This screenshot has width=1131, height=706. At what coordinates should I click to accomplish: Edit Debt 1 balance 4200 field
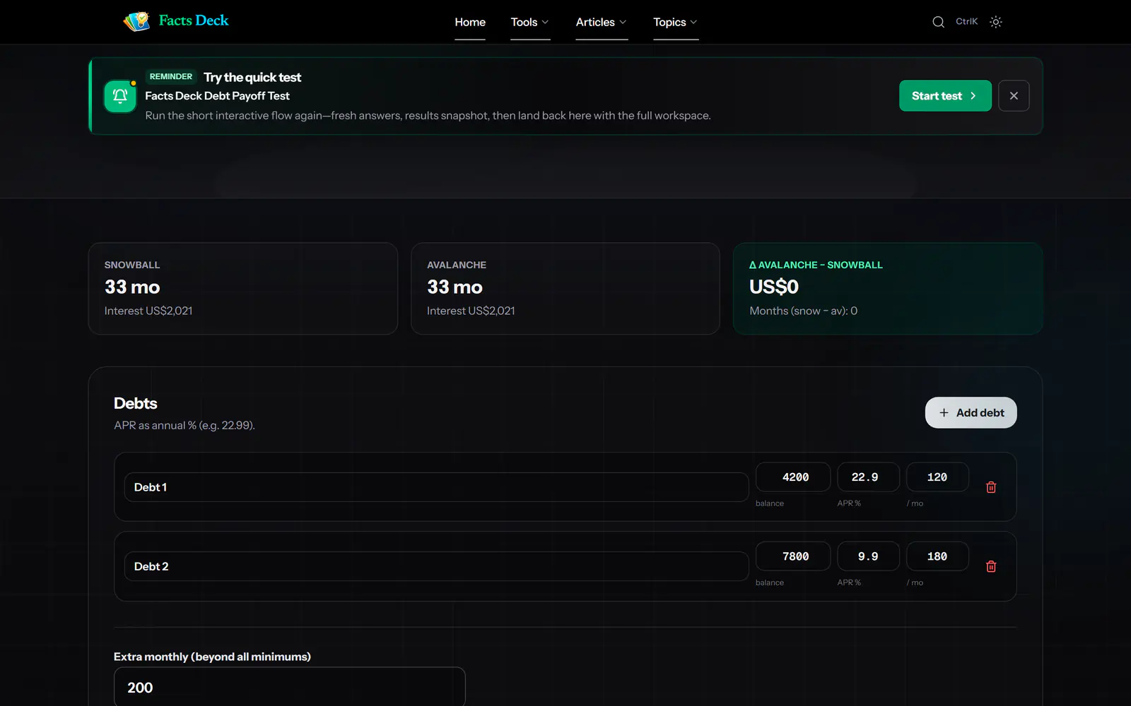point(792,477)
